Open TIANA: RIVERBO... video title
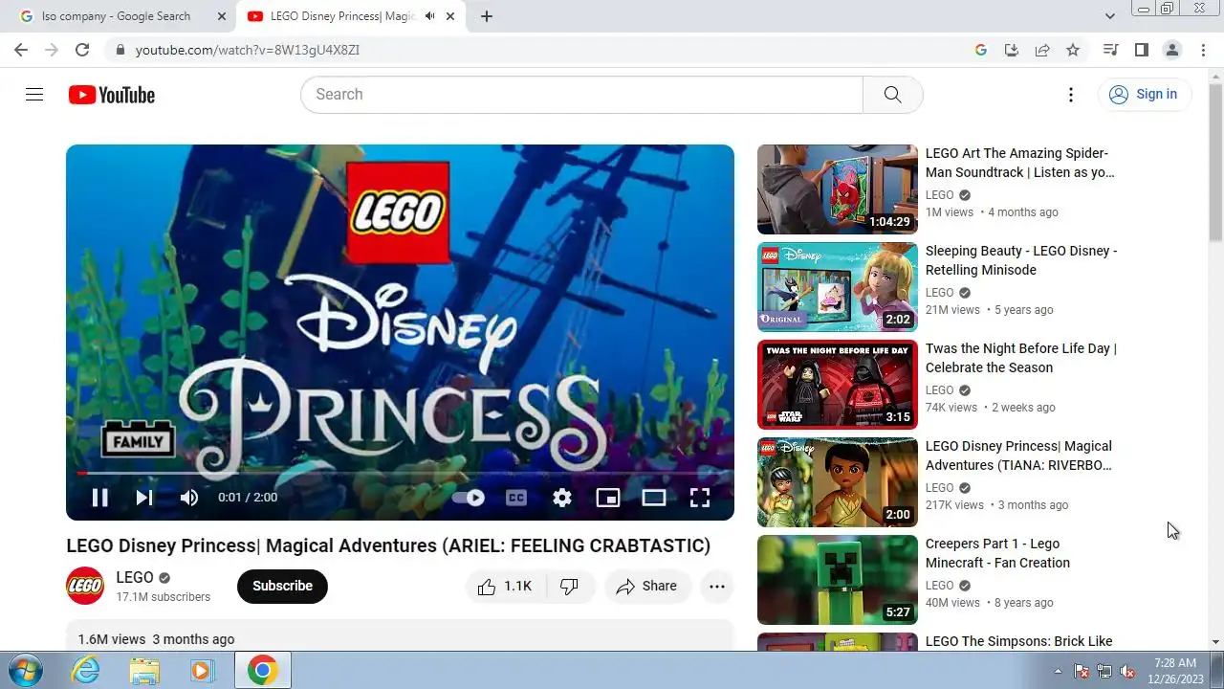 point(1018,456)
